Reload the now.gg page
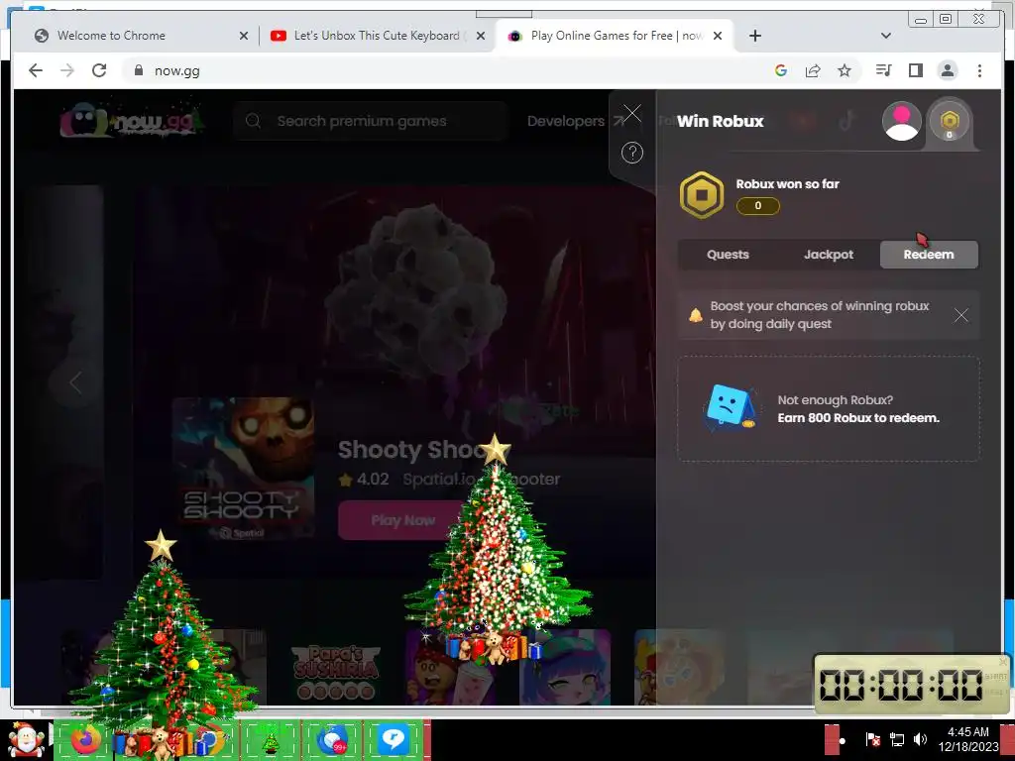 (99, 70)
